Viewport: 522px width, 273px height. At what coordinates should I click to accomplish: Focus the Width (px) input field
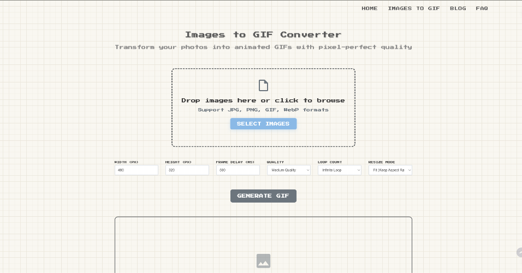[x=137, y=170]
